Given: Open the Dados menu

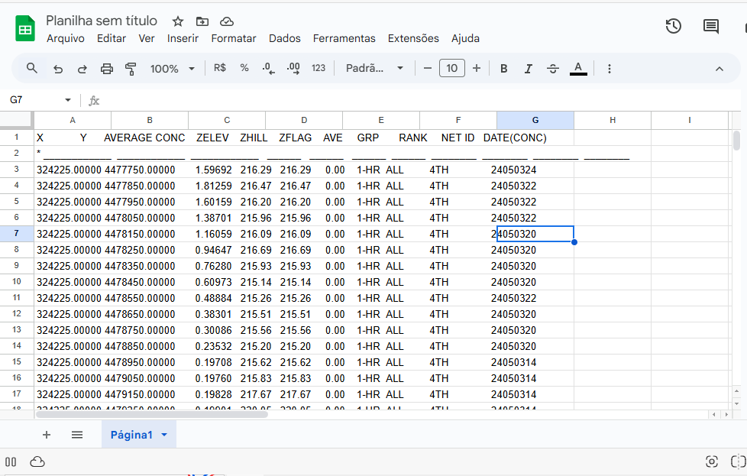Looking at the screenshot, I should [x=284, y=39].
